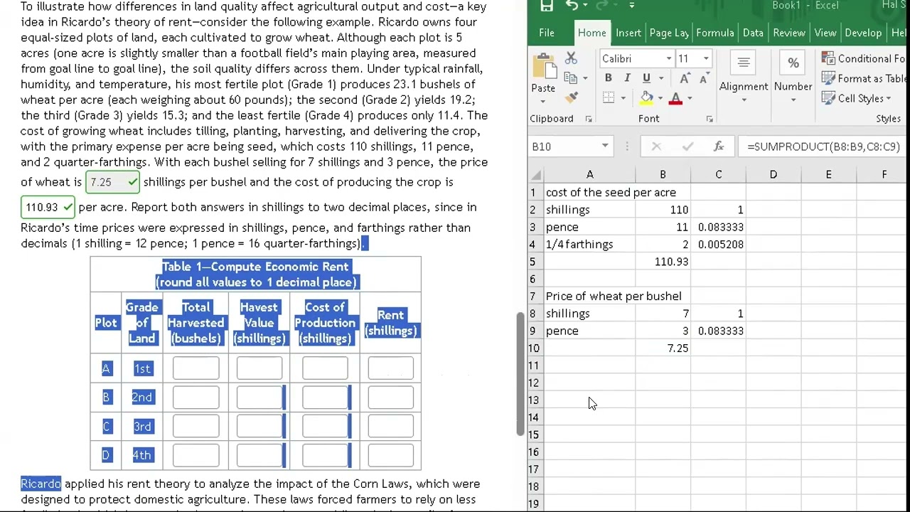
Task: Click Plot A rent input box
Action: tap(390, 368)
